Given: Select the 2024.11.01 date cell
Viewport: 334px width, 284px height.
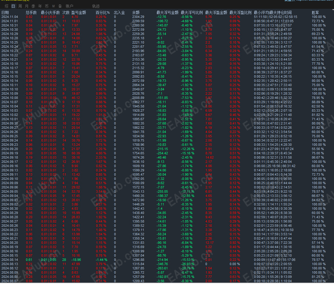Looking at the screenshot, I should pos(10,21).
